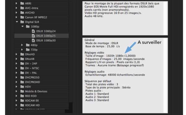
Task: Select the DSLR 1080p25 preset
Action: (42, 36)
